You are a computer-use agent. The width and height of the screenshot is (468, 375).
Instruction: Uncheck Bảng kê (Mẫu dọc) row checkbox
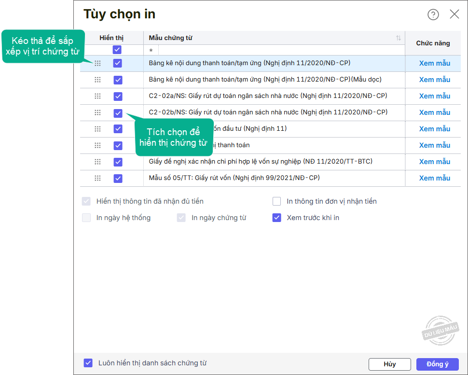tap(118, 80)
